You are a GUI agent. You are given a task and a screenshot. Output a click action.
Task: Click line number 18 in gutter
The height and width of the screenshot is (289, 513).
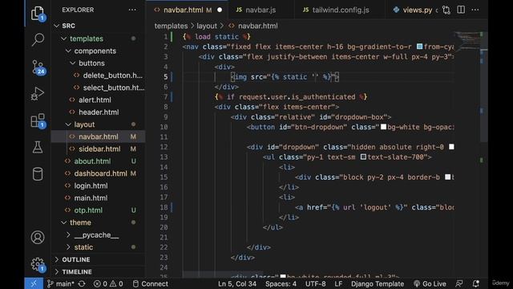coord(164,207)
